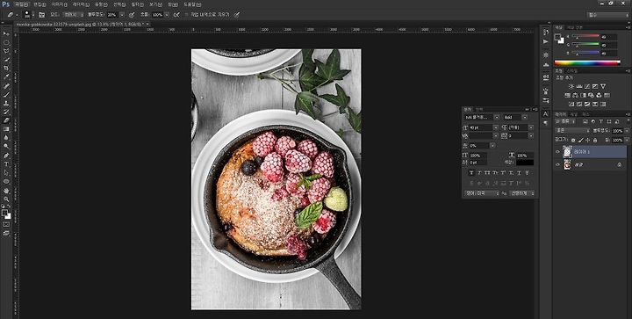Toggle the lock transparent pixels button
The image size is (632, 319).
[x=572, y=140]
